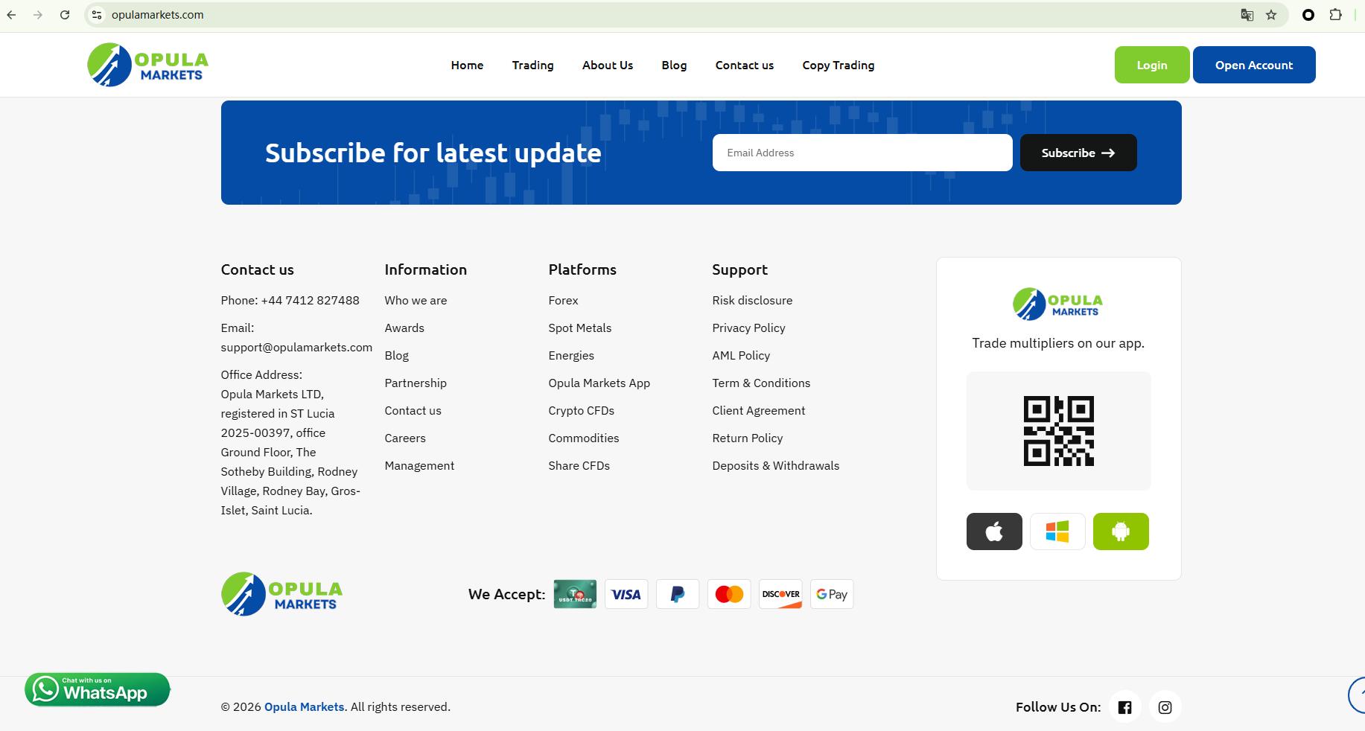This screenshot has width=1365, height=731.
Task: Click the Android app download icon
Action: tap(1121, 532)
